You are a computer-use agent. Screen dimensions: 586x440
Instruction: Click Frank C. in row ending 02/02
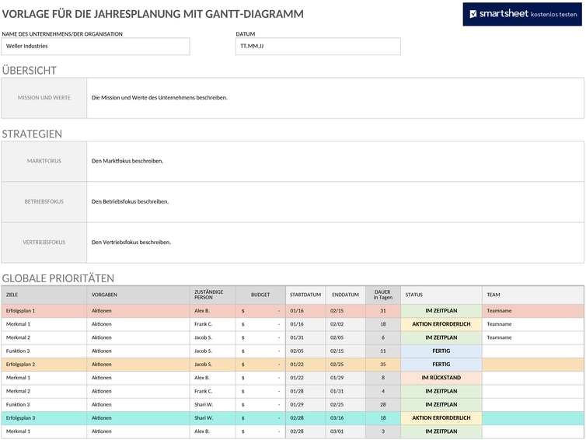pyautogui.click(x=204, y=324)
